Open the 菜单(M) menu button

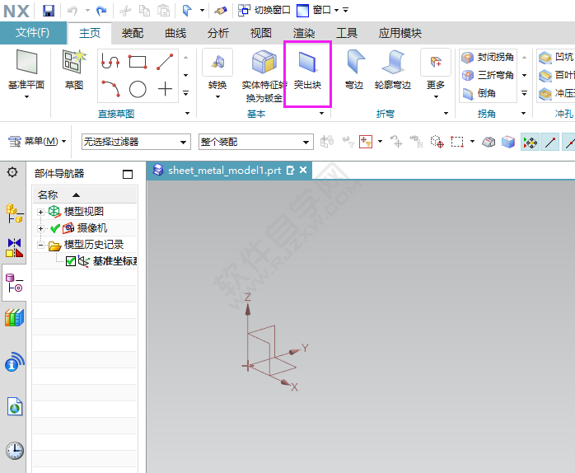(x=37, y=141)
